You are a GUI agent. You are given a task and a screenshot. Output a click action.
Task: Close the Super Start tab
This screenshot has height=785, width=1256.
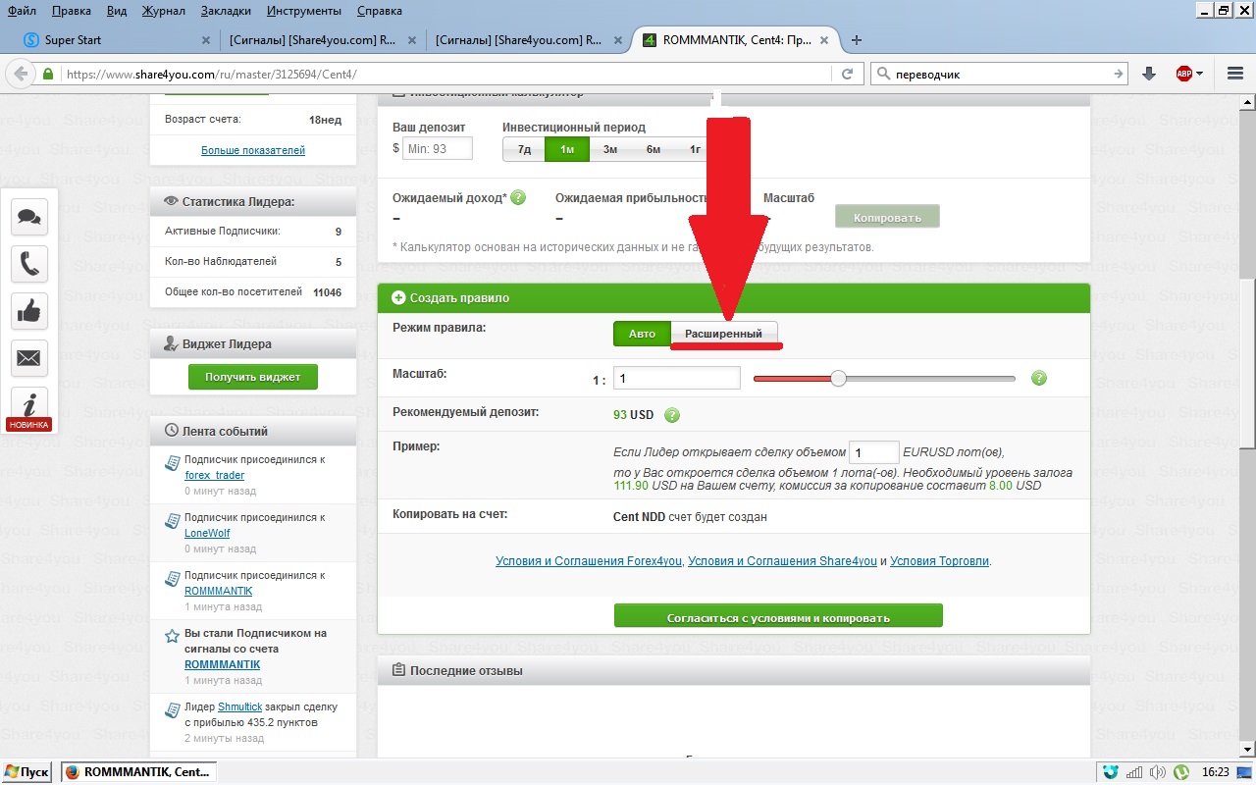[205, 40]
